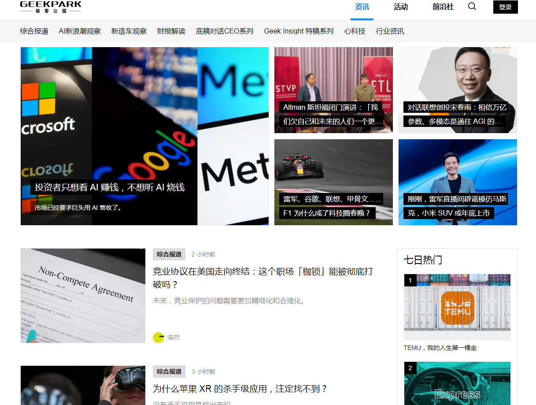Screen dimensions: 536x405
Task: Open F1 为什么成了科技圈春晚 card
Action: click(x=333, y=182)
